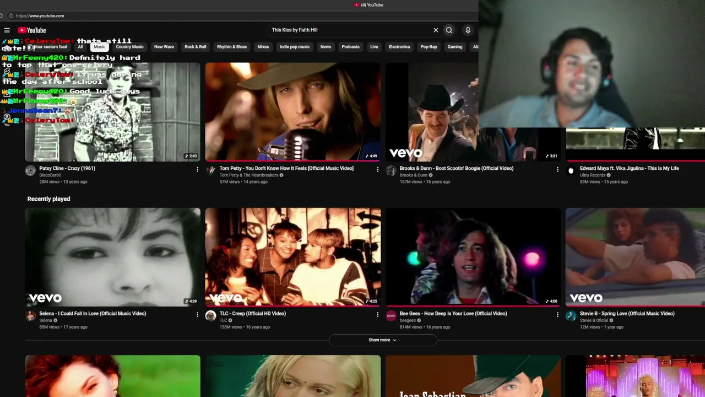Open the title You Don't Know How It Feels

[x=286, y=168]
